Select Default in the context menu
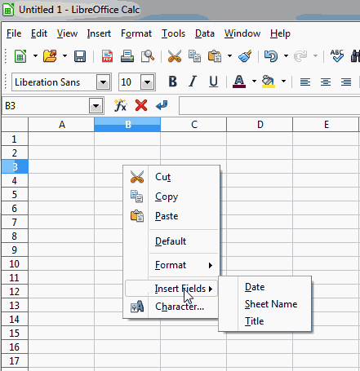 pyautogui.click(x=171, y=241)
